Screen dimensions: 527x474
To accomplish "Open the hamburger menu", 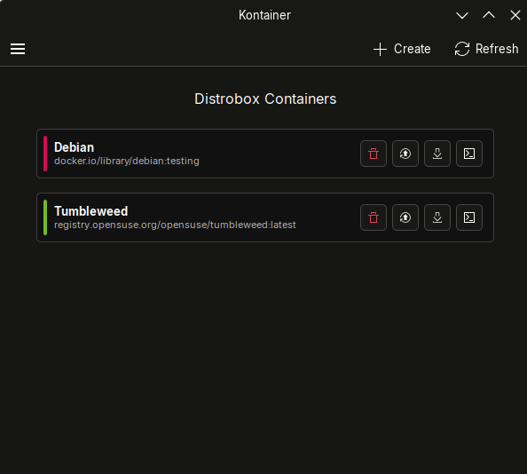I will tap(18, 49).
